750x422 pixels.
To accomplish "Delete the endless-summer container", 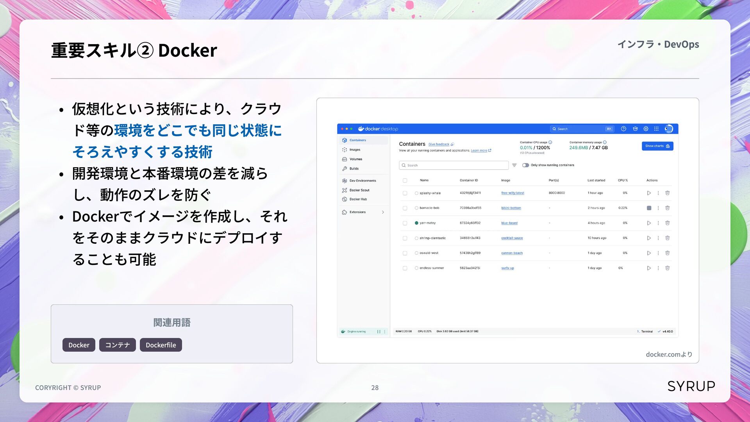I will tap(668, 268).
